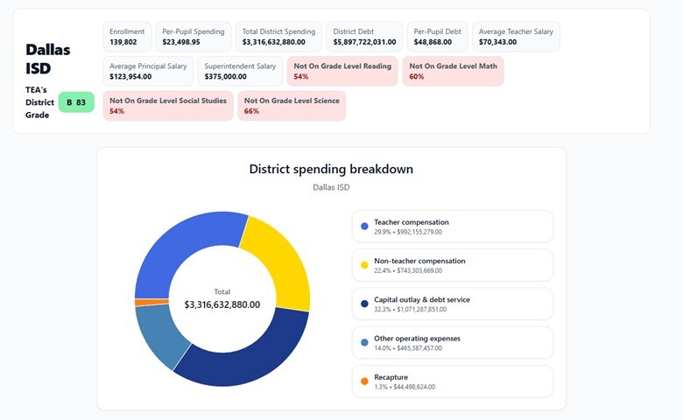The height and width of the screenshot is (420, 683).
Task: Click the Per-Pupil Spending stat card
Action: (x=194, y=37)
